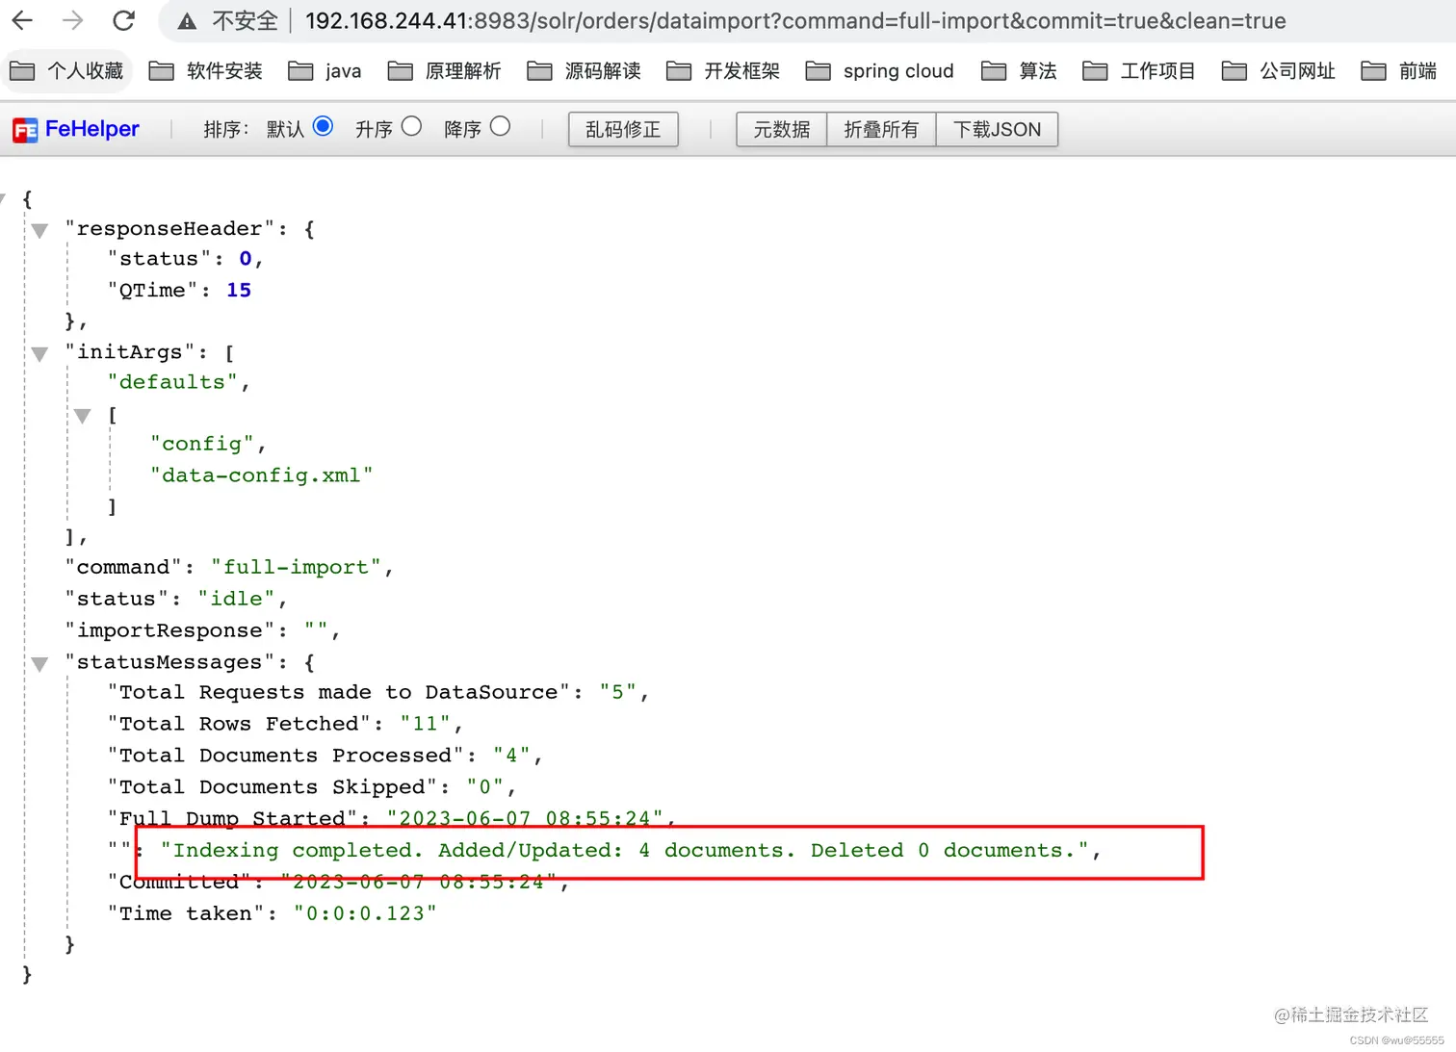Viewport: 1456px width, 1052px height.
Task: Go back to the previous page
Action: (x=22, y=20)
